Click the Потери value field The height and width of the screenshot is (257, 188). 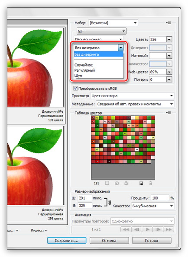coord(158,79)
